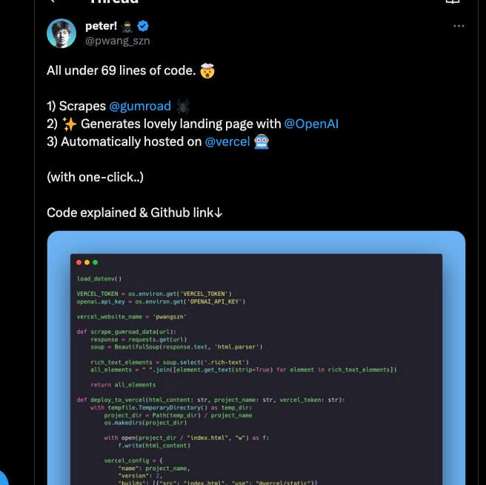Open peter's profile avatar picture

tap(61, 33)
